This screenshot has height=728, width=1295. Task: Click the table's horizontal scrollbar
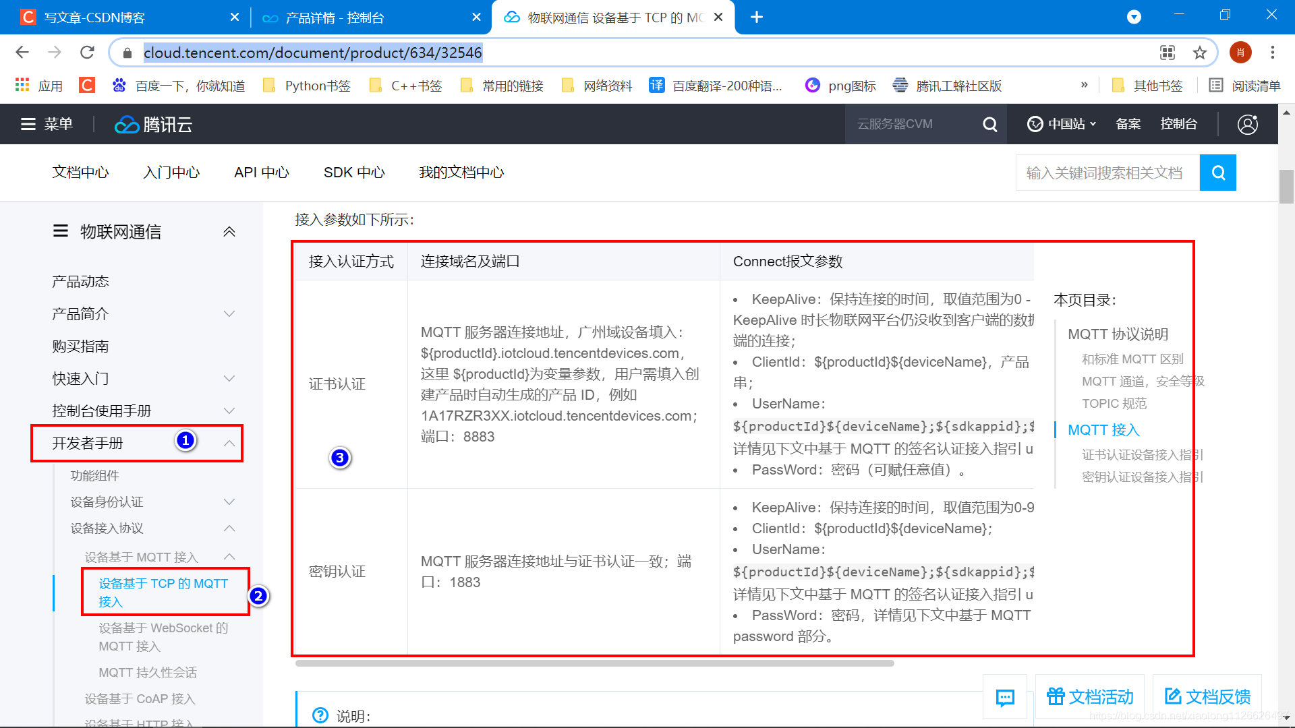click(594, 663)
